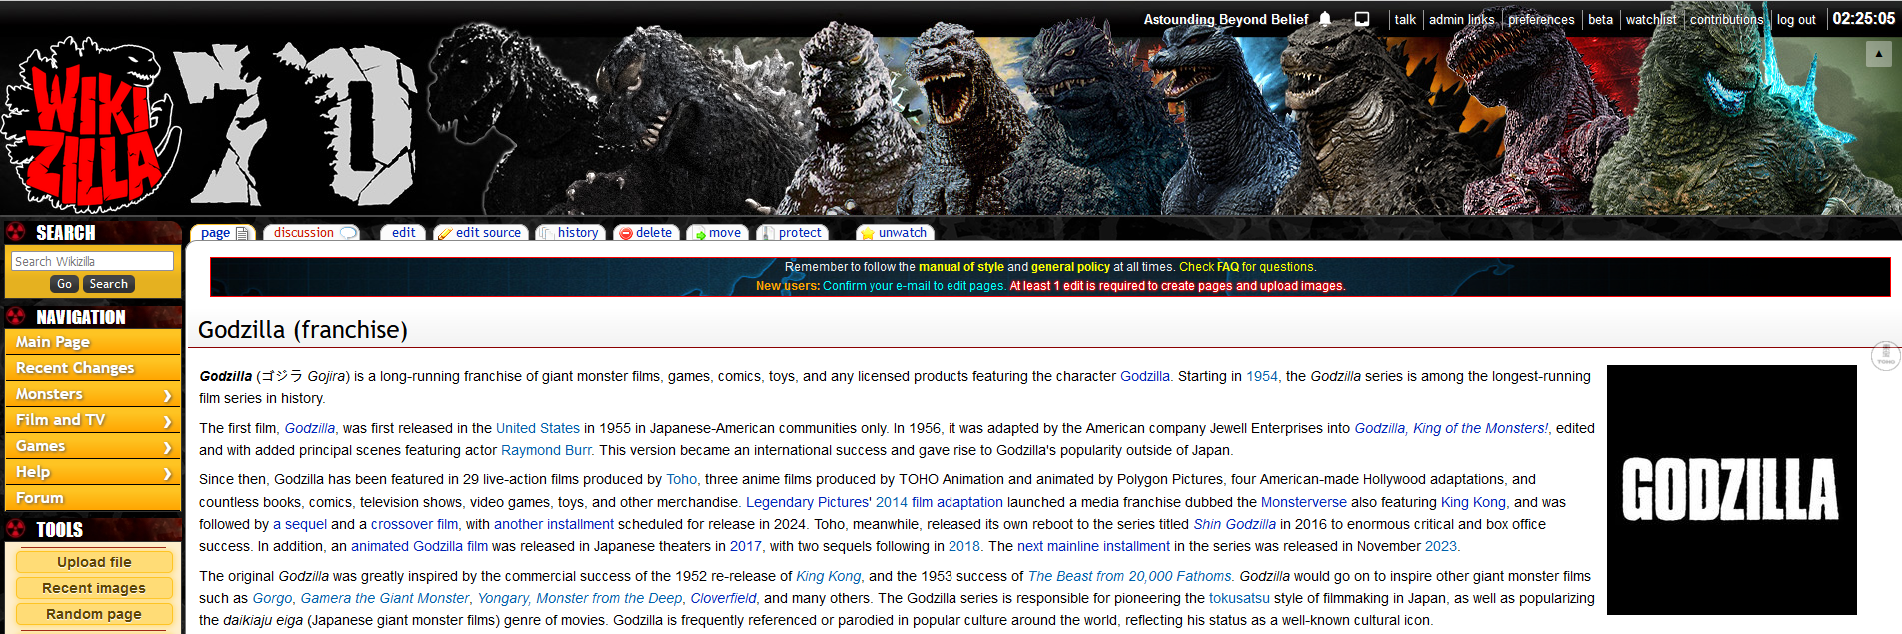Open the contributions link
Screen dimensions: 1902x634
(1726, 19)
